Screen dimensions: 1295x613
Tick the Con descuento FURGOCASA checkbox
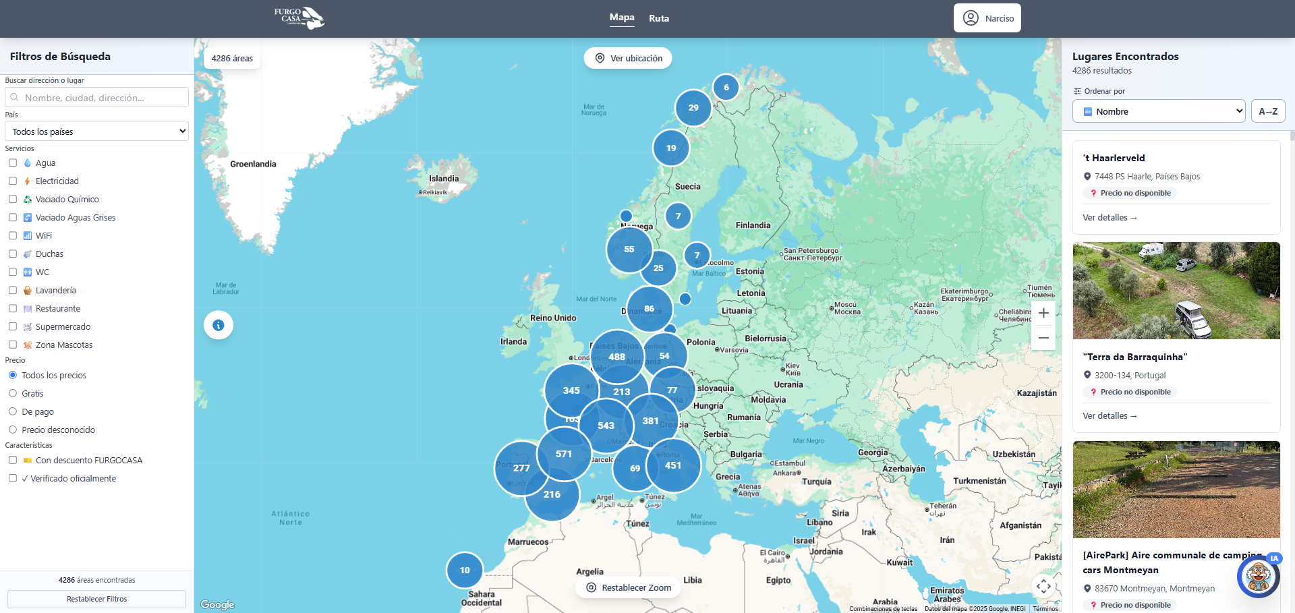click(13, 460)
